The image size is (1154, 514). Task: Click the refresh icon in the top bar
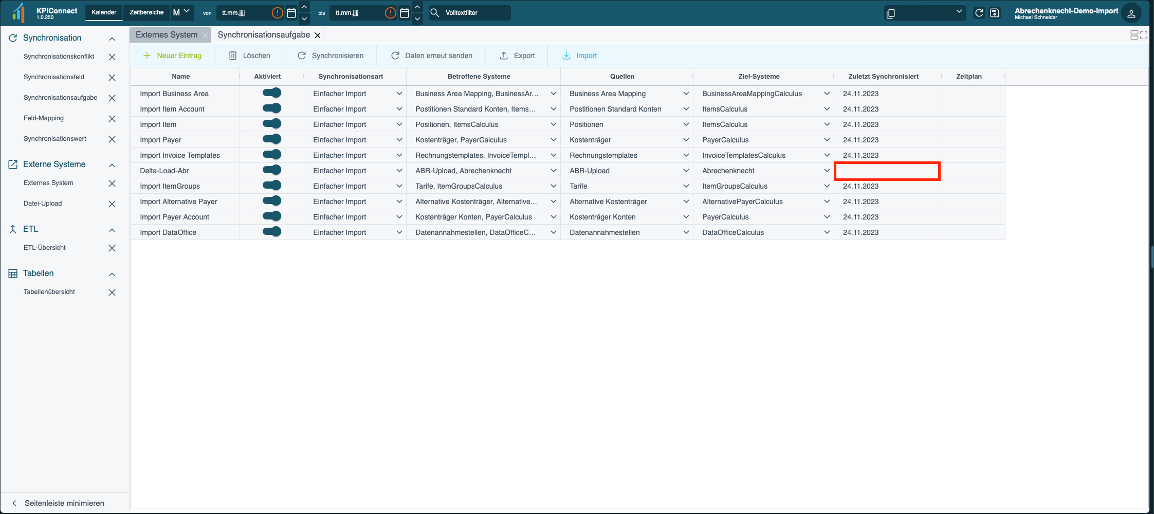(979, 13)
